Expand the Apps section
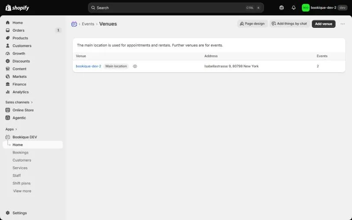 click(x=11, y=129)
